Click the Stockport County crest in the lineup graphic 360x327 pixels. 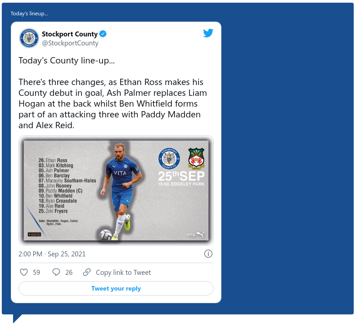point(169,159)
